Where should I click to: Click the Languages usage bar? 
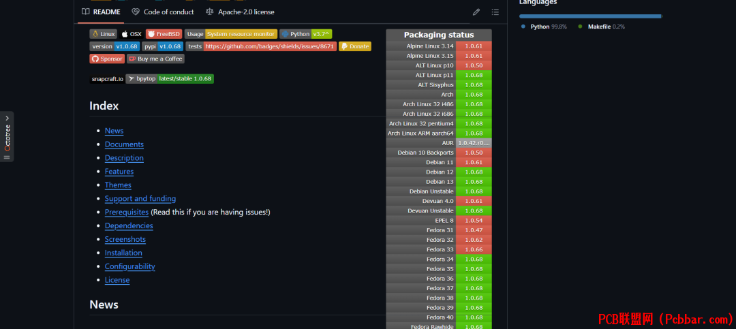pos(590,16)
